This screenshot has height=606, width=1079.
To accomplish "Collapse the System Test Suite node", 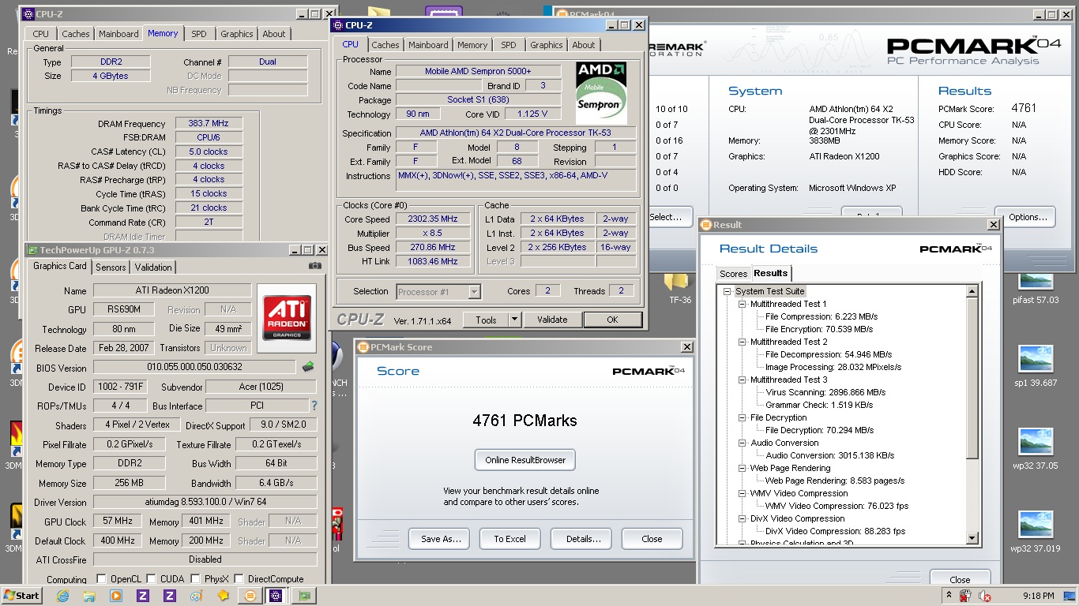I will 729,291.
